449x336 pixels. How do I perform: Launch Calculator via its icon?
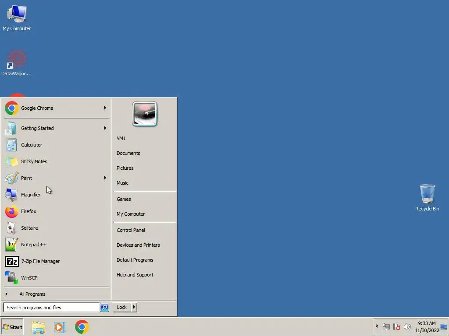pos(11,145)
